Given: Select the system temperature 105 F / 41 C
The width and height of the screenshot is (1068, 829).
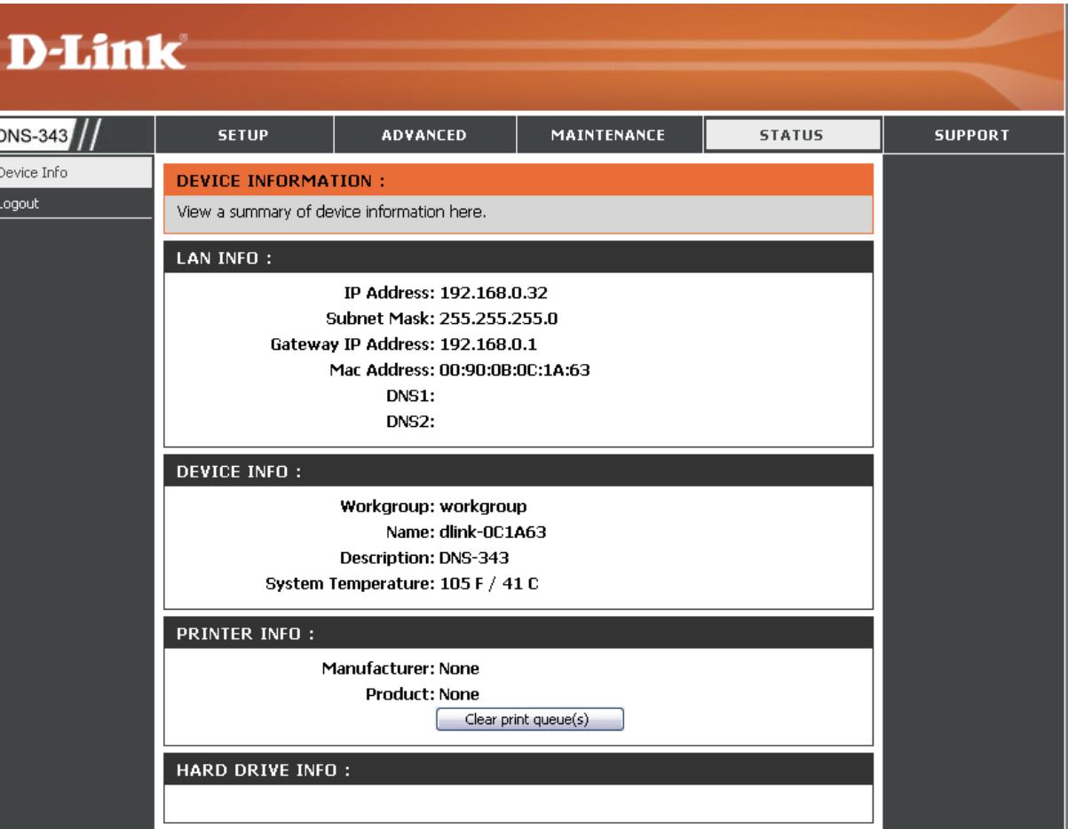Looking at the screenshot, I should point(489,586).
